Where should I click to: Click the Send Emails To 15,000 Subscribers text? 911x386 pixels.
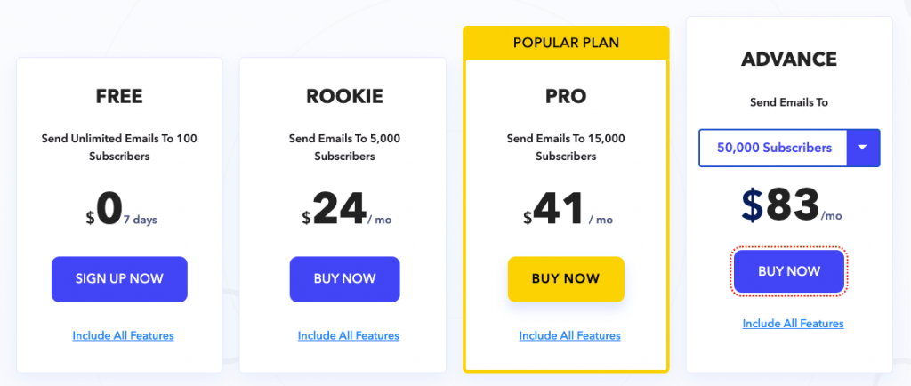pyautogui.click(x=566, y=148)
